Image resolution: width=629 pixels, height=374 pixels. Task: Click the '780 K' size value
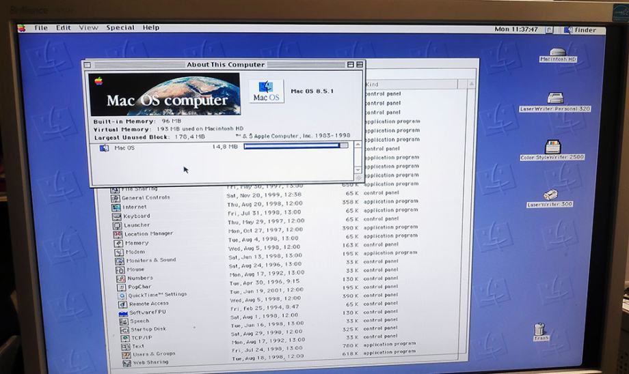(350, 345)
